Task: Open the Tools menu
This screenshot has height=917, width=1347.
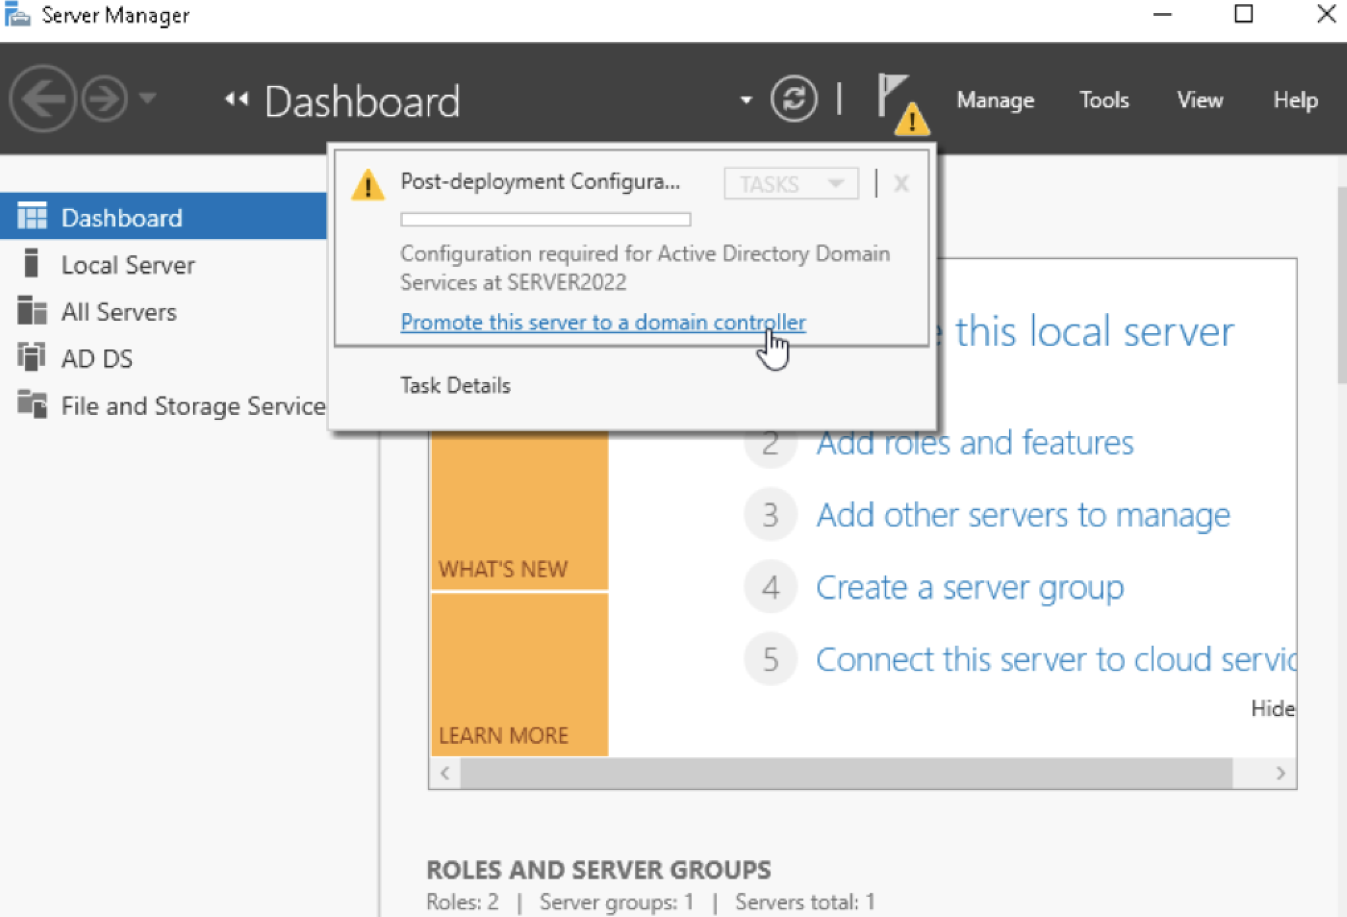Action: 1104,100
